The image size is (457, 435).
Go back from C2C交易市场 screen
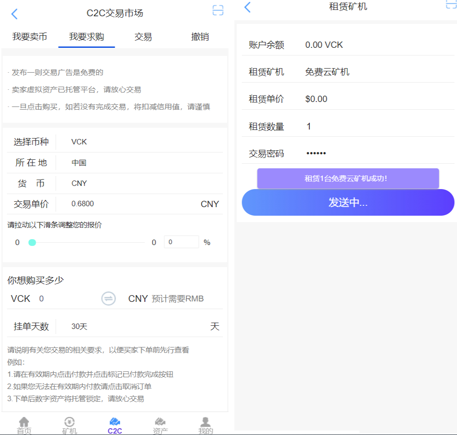[x=14, y=14]
